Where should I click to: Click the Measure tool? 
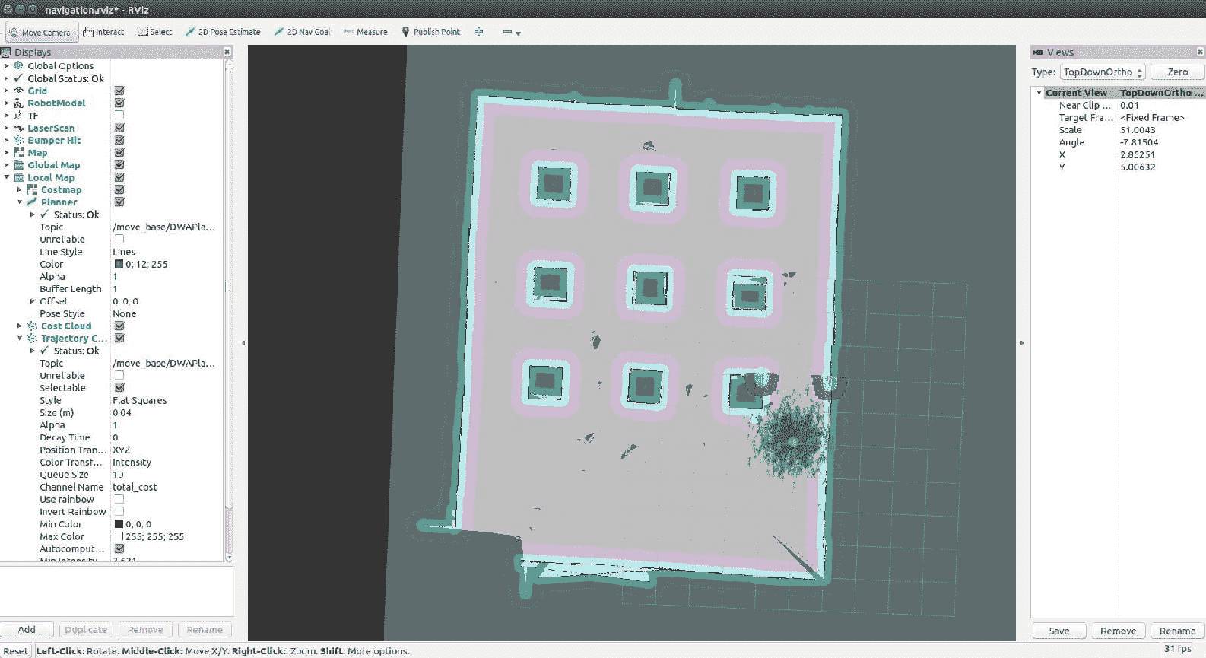(x=365, y=32)
